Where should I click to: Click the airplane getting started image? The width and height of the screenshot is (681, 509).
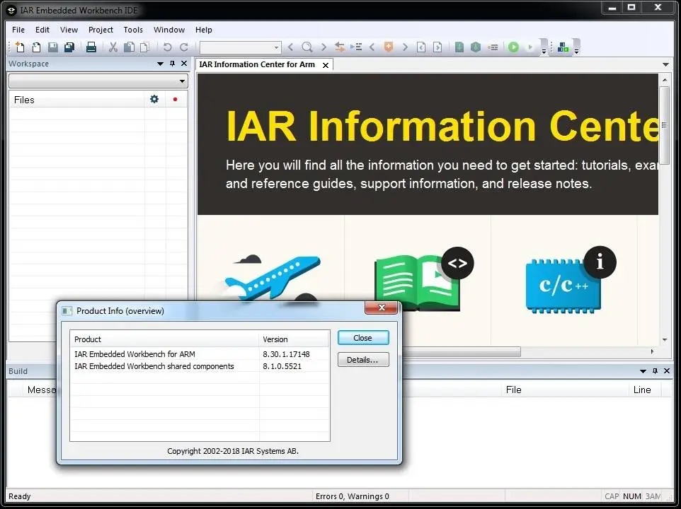tap(274, 278)
